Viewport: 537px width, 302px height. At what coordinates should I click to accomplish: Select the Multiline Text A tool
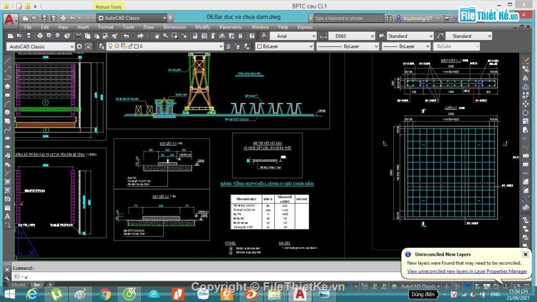point(7,216)
